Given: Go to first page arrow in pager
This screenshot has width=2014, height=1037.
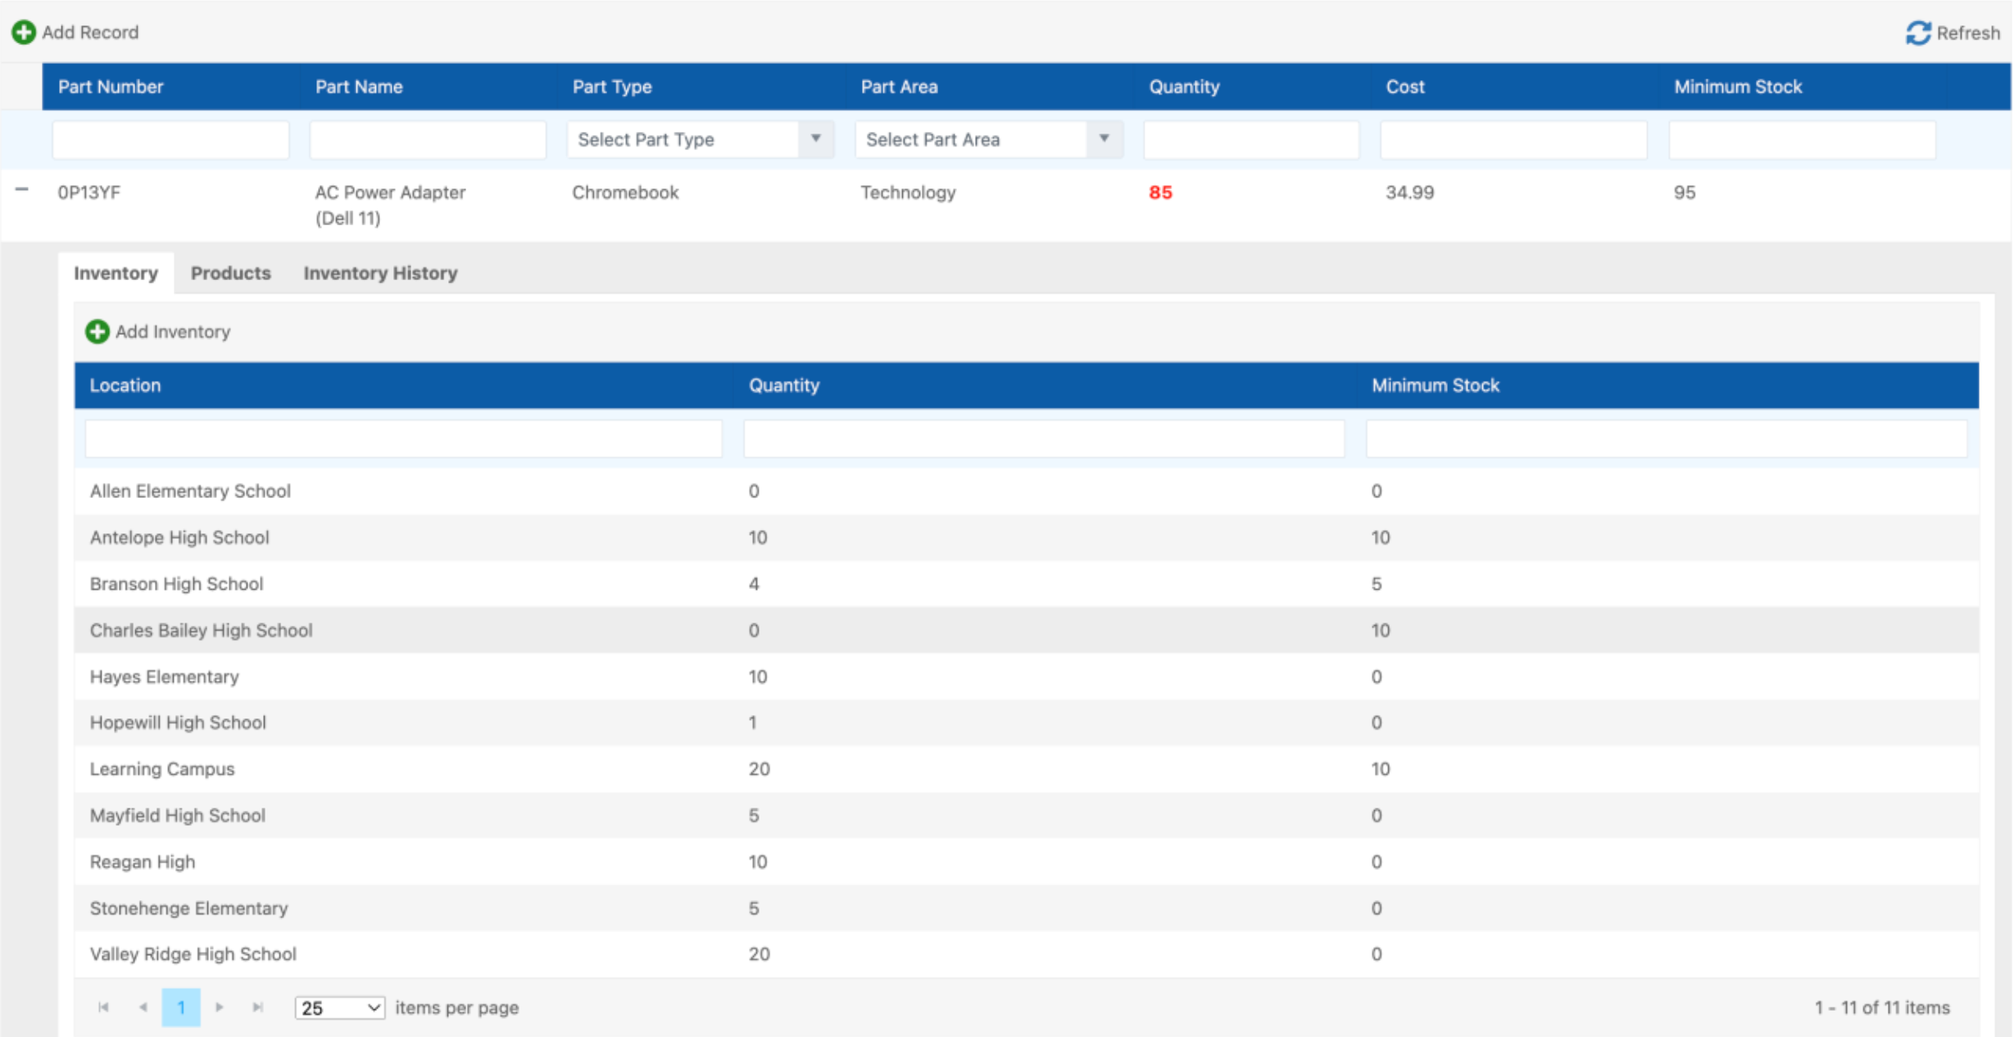Looking at the screenshot, I should (x=103, y=1008).
